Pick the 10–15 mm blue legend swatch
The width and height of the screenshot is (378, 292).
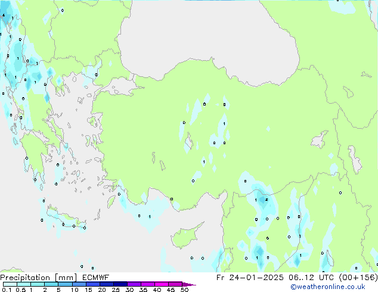pos(79,284)
